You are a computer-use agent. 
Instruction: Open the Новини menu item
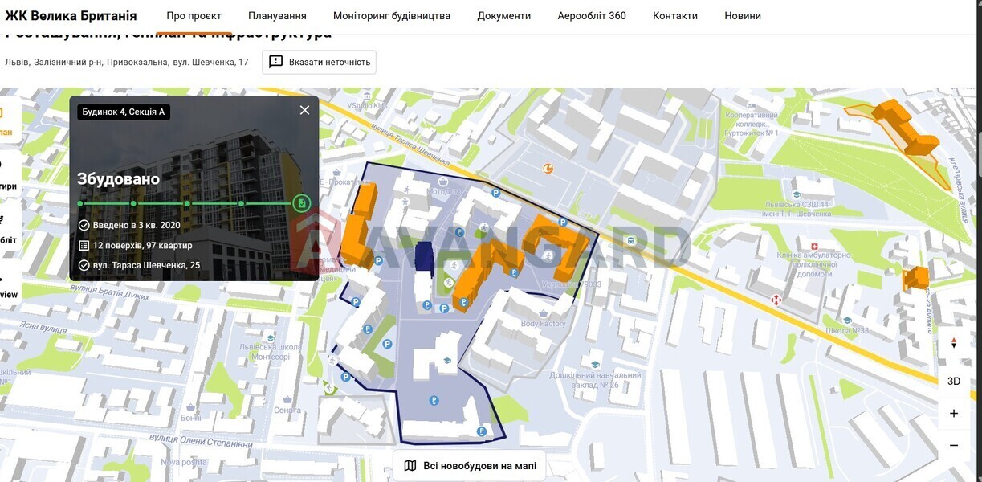point(742,16)
